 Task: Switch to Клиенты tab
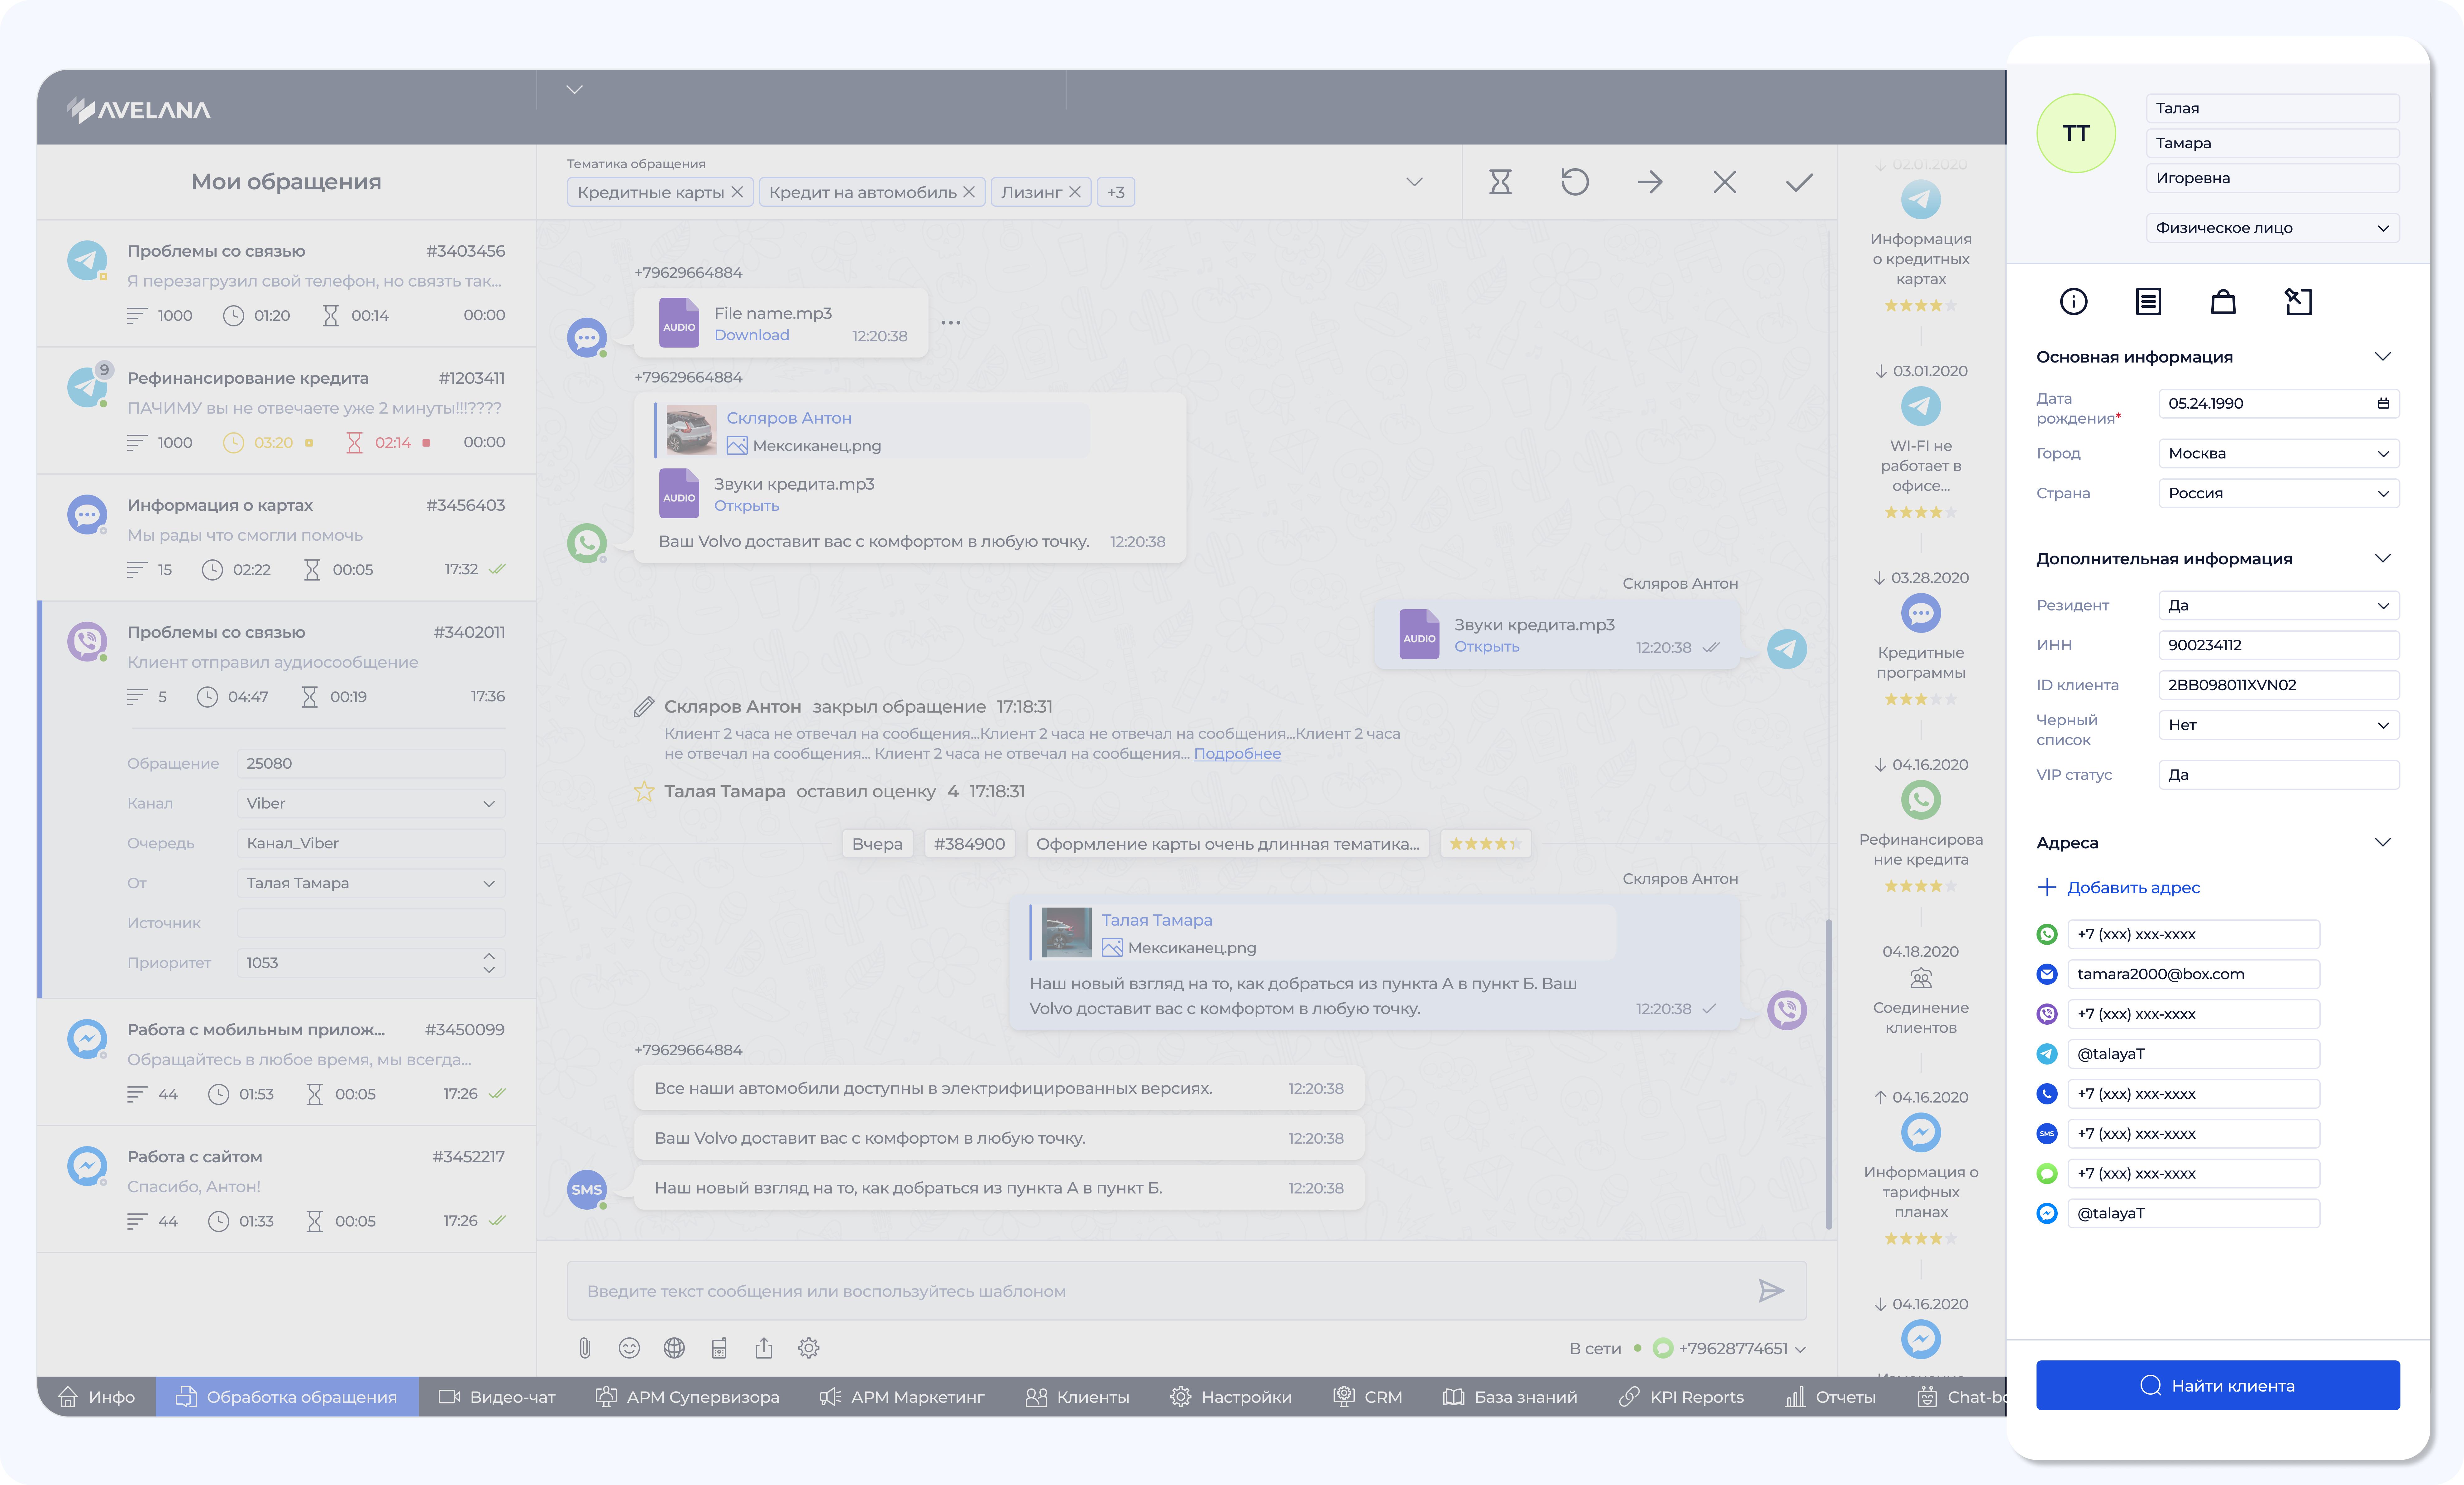tap(1077, 1397)
